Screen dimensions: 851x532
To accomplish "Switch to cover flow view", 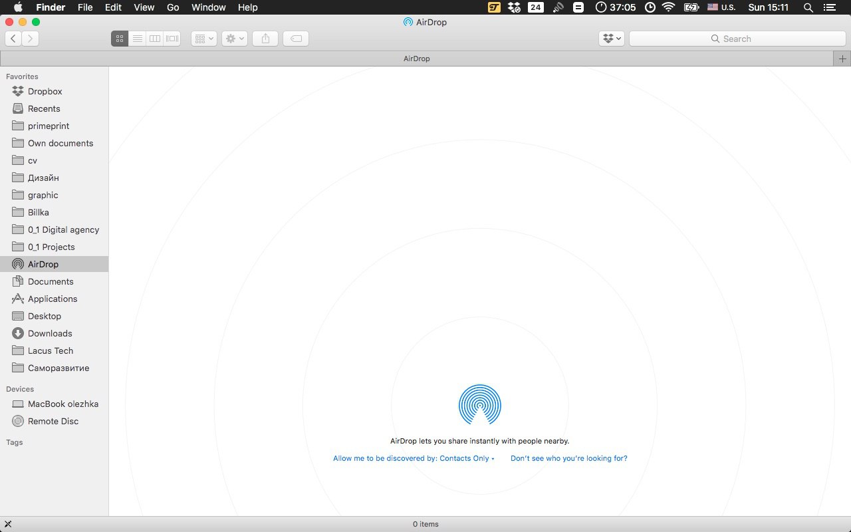I will click(172, 39).
